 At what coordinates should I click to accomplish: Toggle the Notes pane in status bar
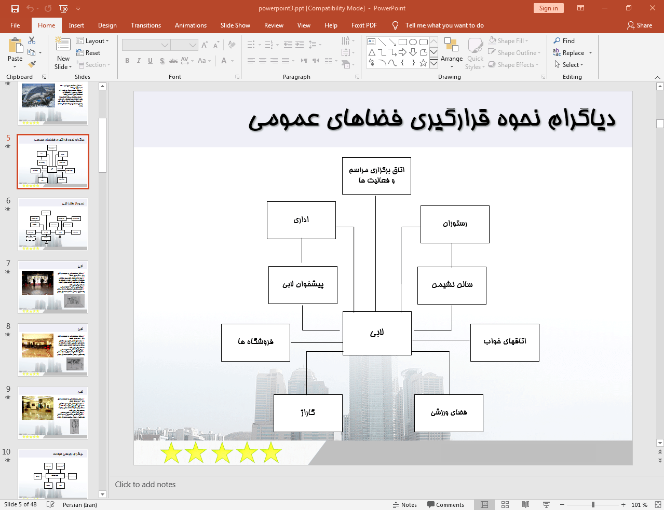(x=404, y=505)
